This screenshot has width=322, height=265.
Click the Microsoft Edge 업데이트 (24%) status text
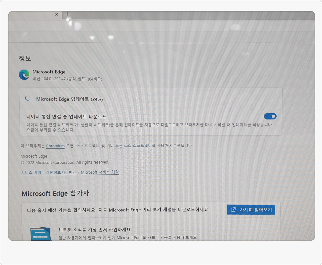[69, 99]
